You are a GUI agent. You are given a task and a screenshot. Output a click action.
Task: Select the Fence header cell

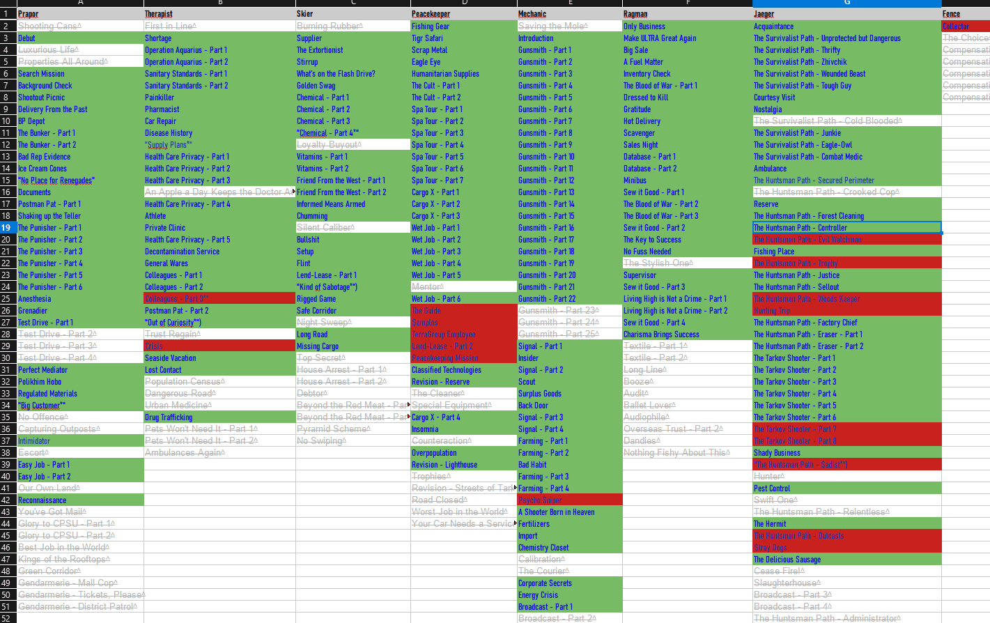tap(966, 14)
